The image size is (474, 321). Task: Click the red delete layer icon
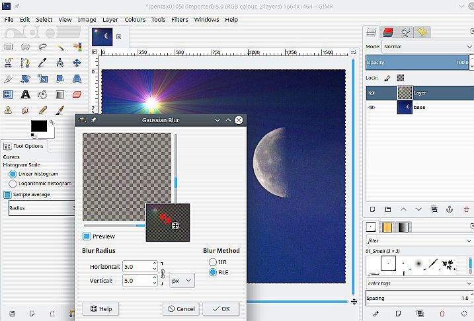(466, 209)
